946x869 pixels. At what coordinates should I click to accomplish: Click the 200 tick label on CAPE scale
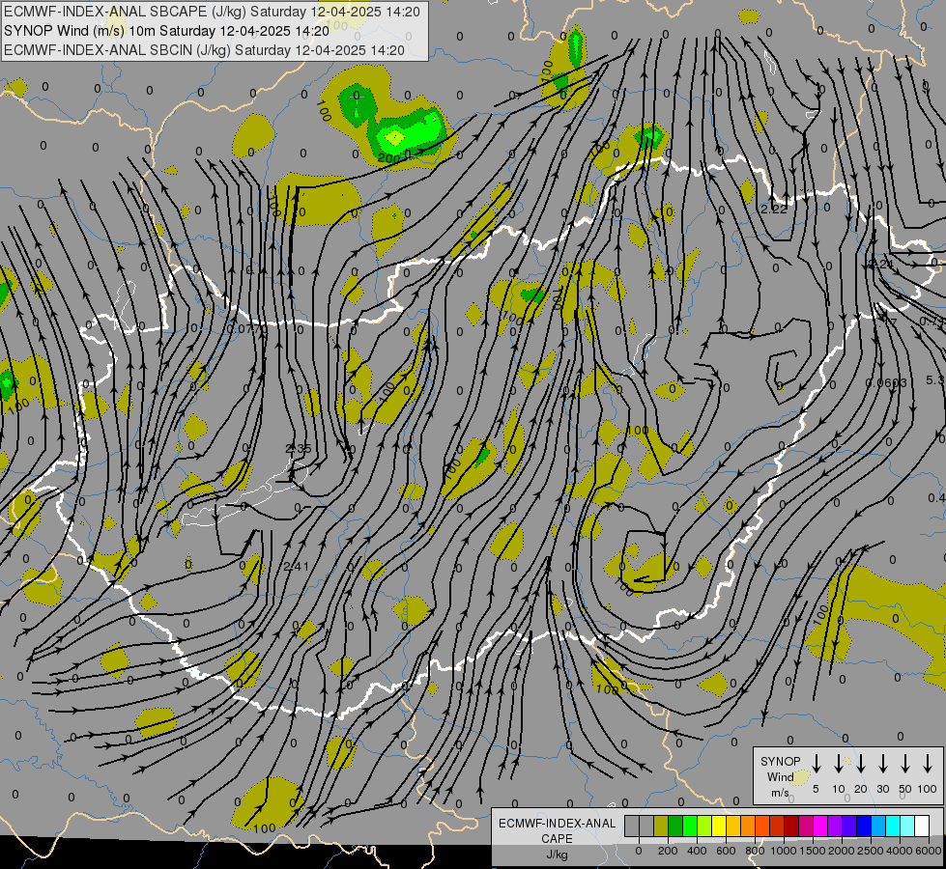click(x=668, y=851)
